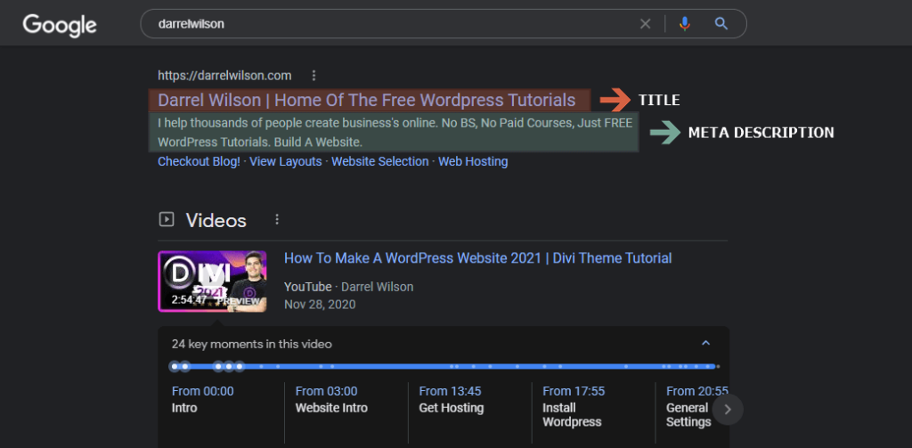
Task: Show next key moments with the right arrow
Action: pos(727,410)
